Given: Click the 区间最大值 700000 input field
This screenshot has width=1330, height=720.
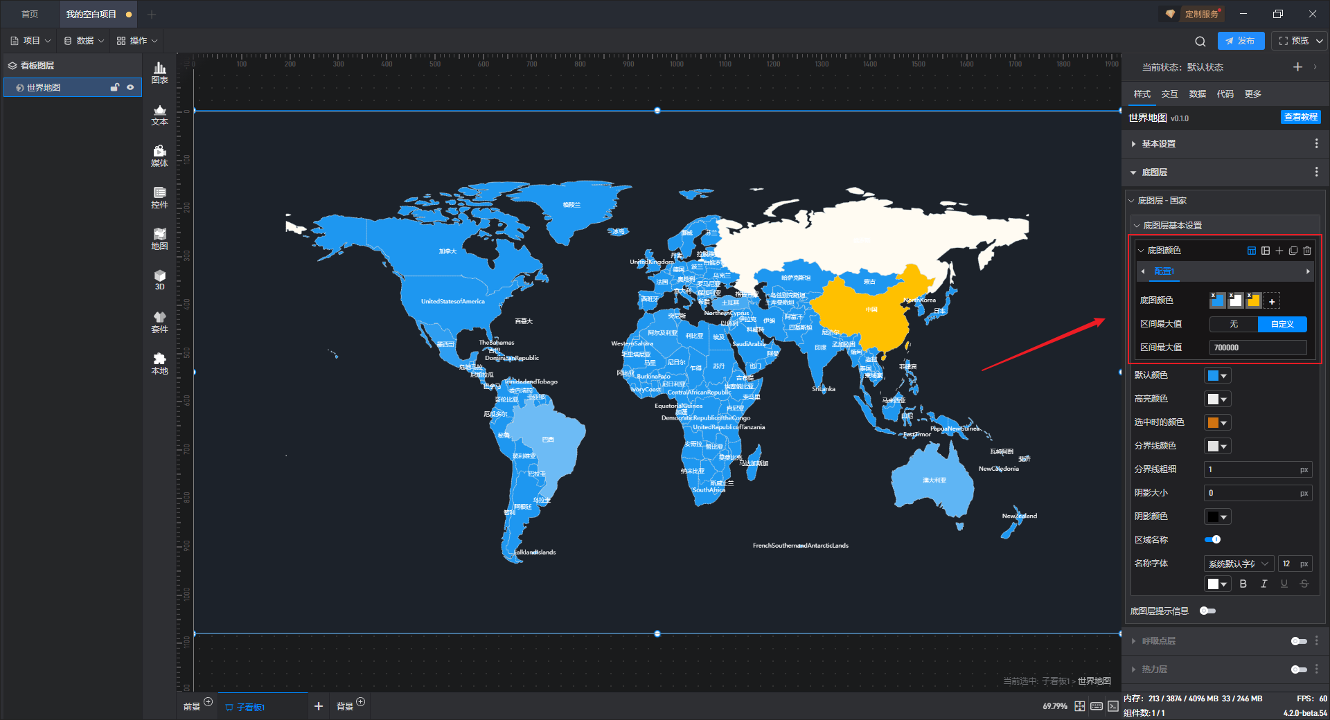Looking at the screenshot, I should click(x=1258, y=348).
